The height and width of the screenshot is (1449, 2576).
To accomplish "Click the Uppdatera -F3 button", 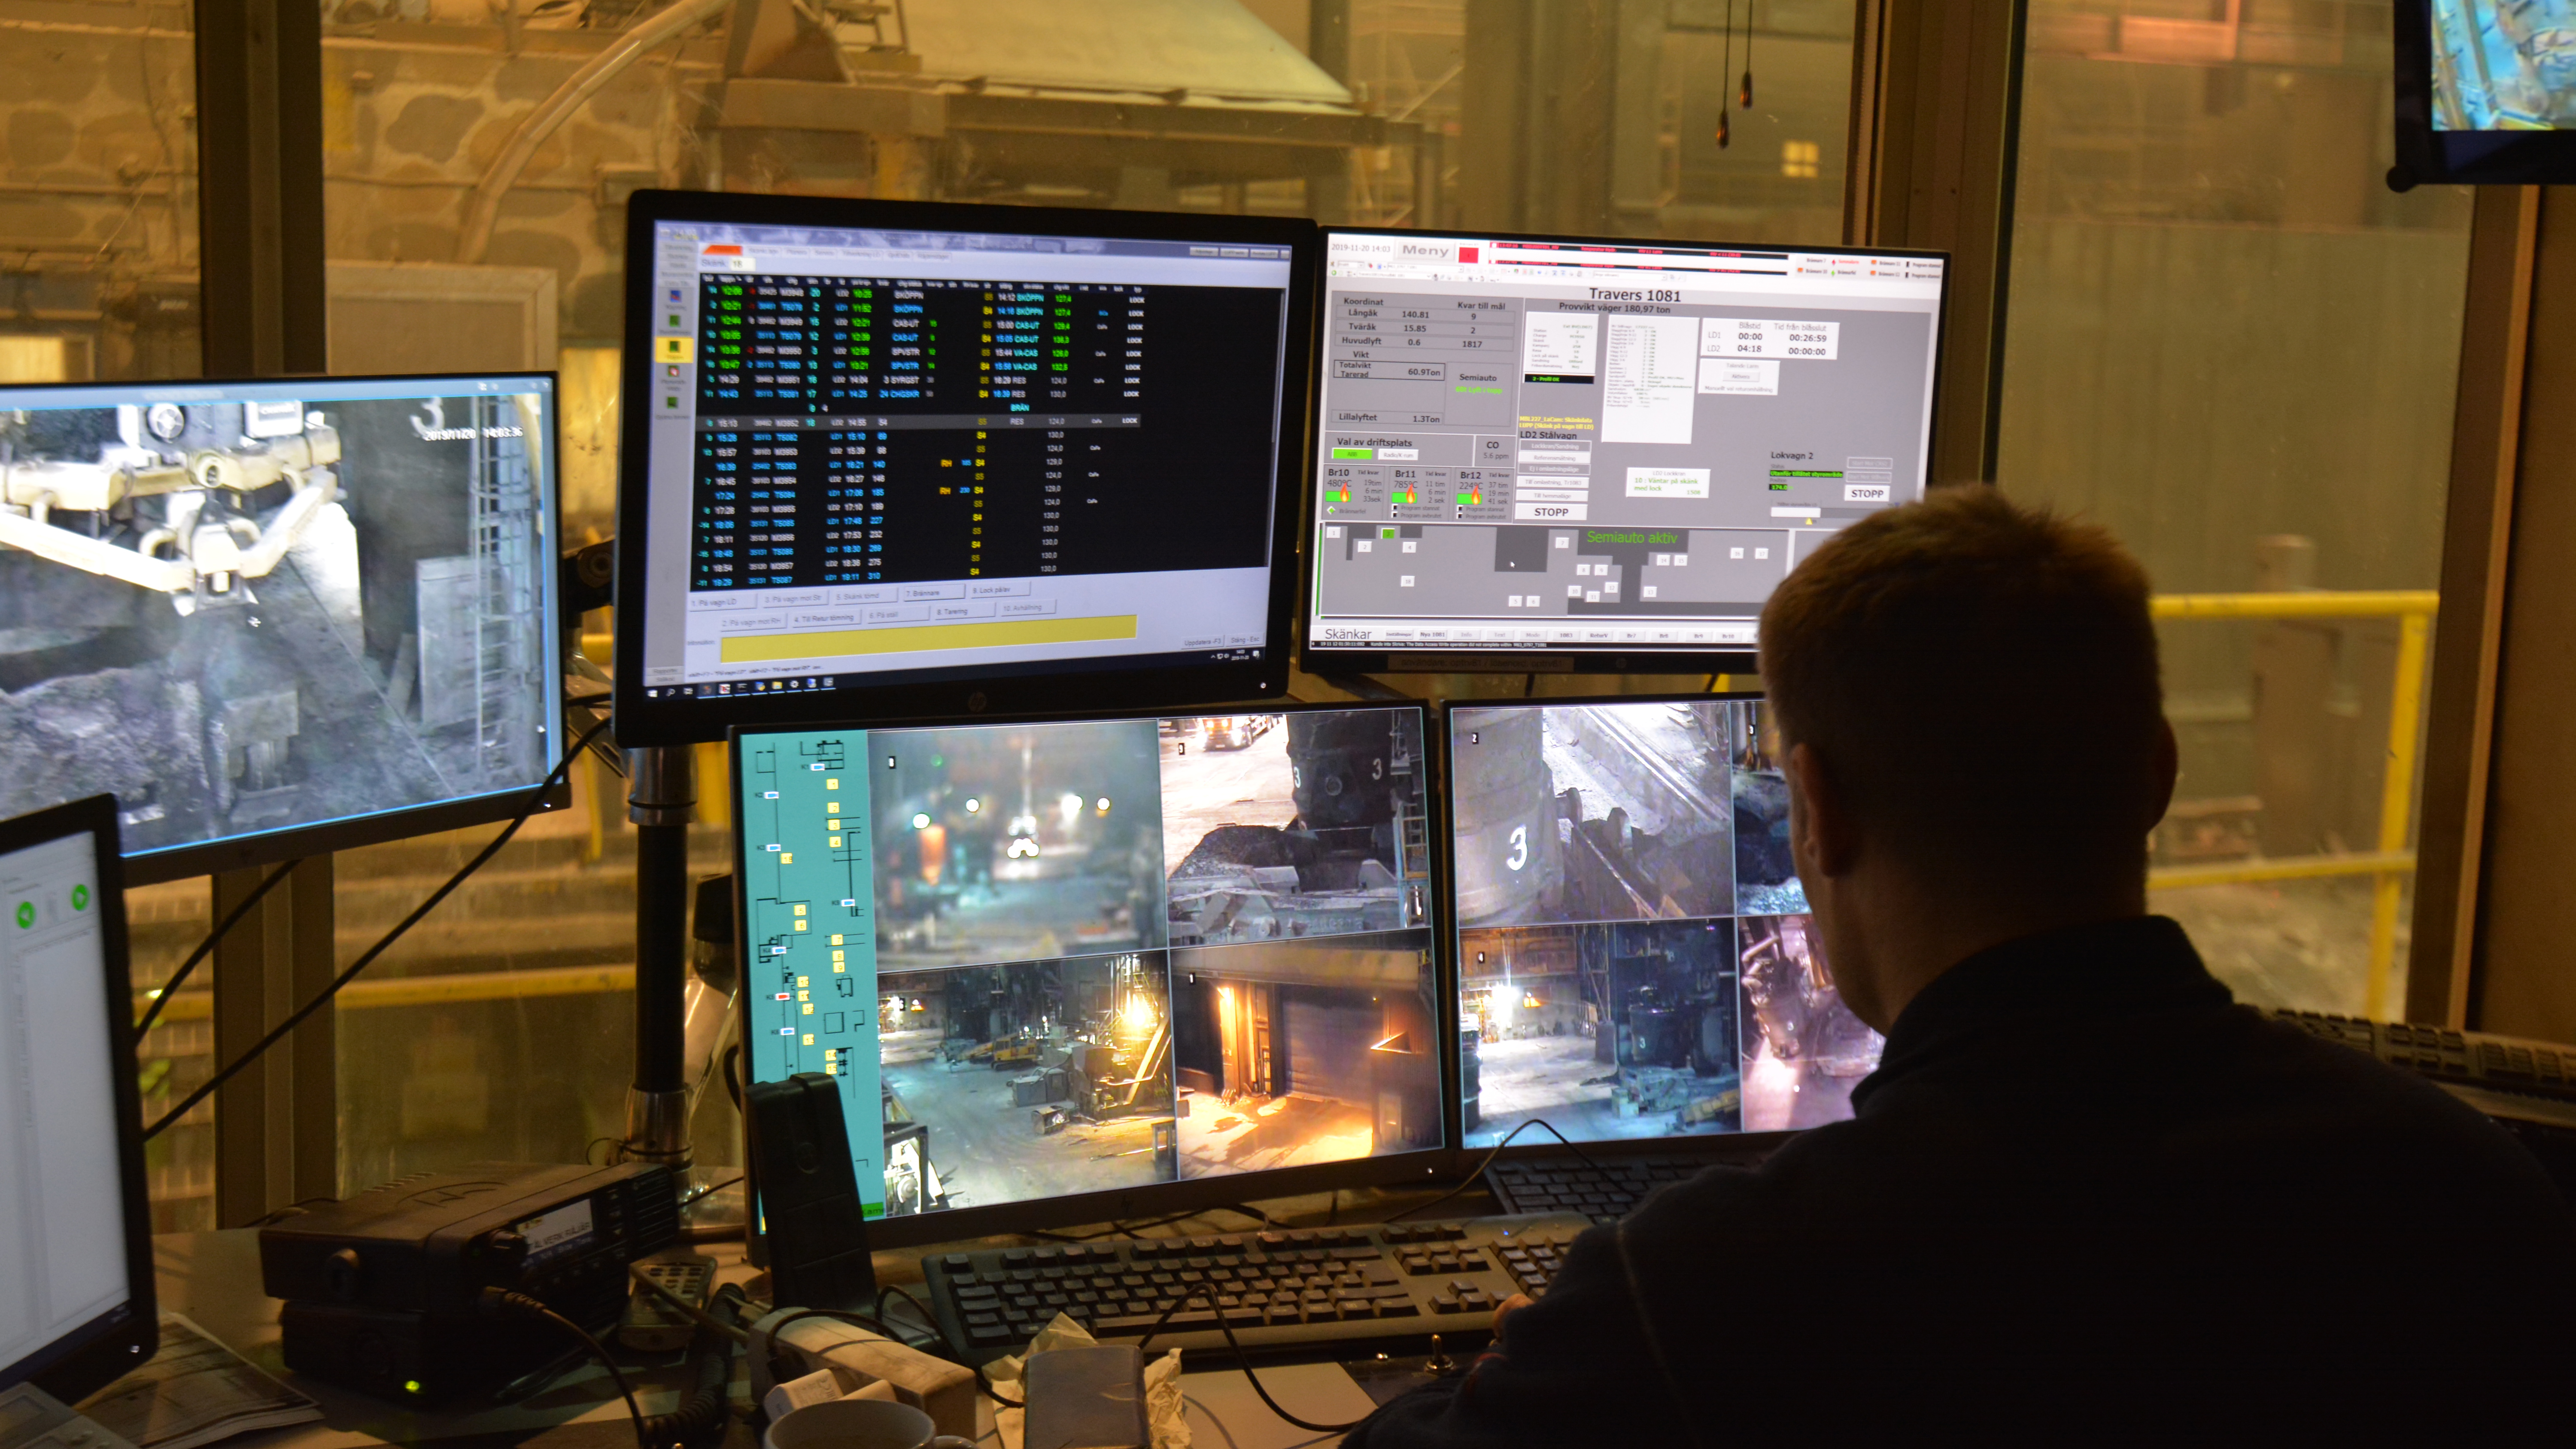I will tap(1203, 641).
